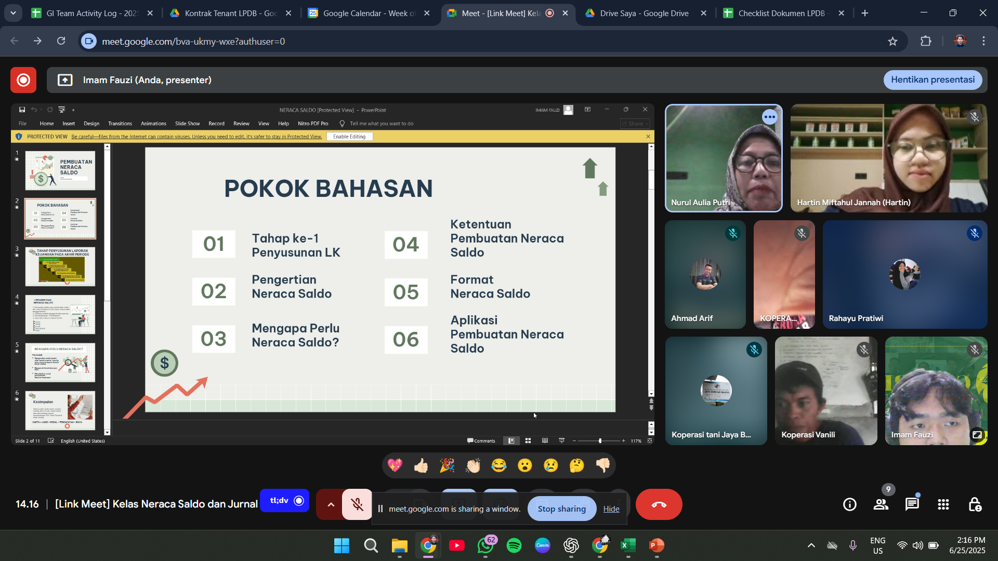Unmute the microphone in Meet
Image resolution: width=998 pixels, height=561 pixels.
click(x=357, y=504)
